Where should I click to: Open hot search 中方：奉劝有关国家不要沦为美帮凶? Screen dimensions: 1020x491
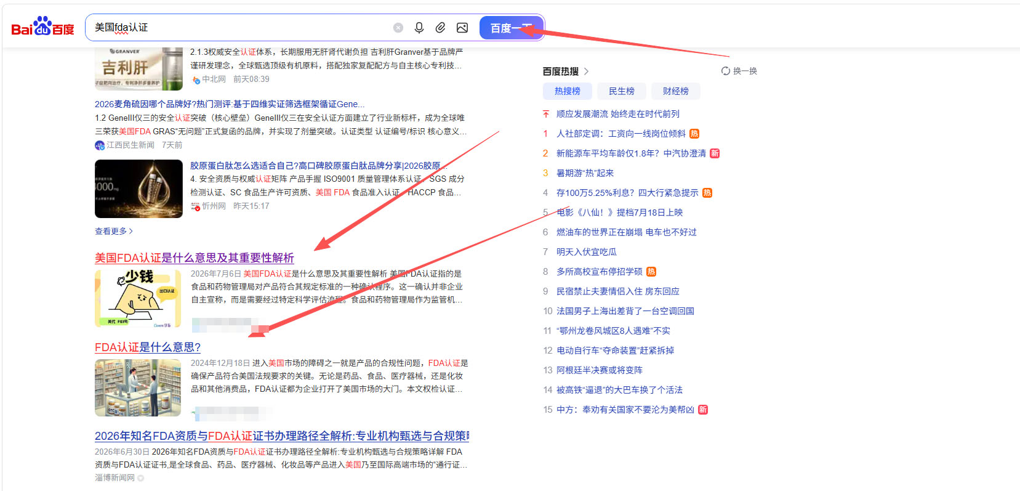(625, 410)
